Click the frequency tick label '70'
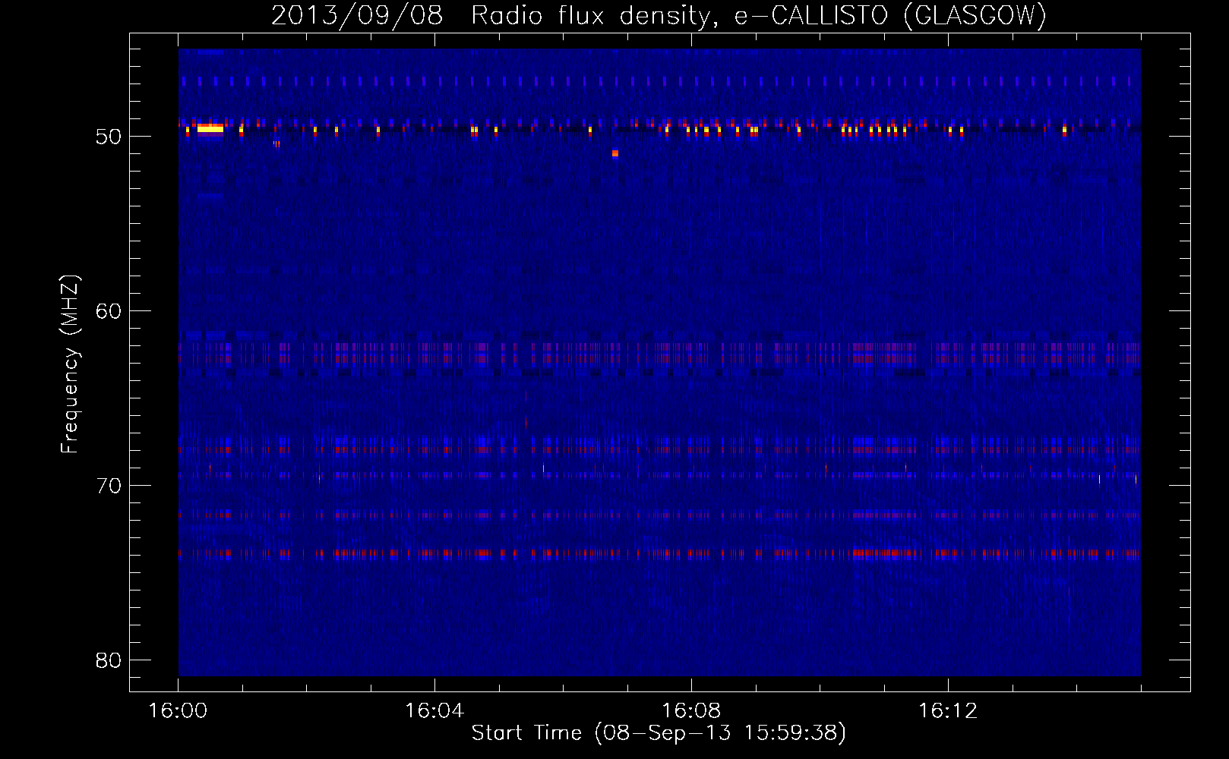The height and width of the screenshot is (759, 1229). pos(109,486)
